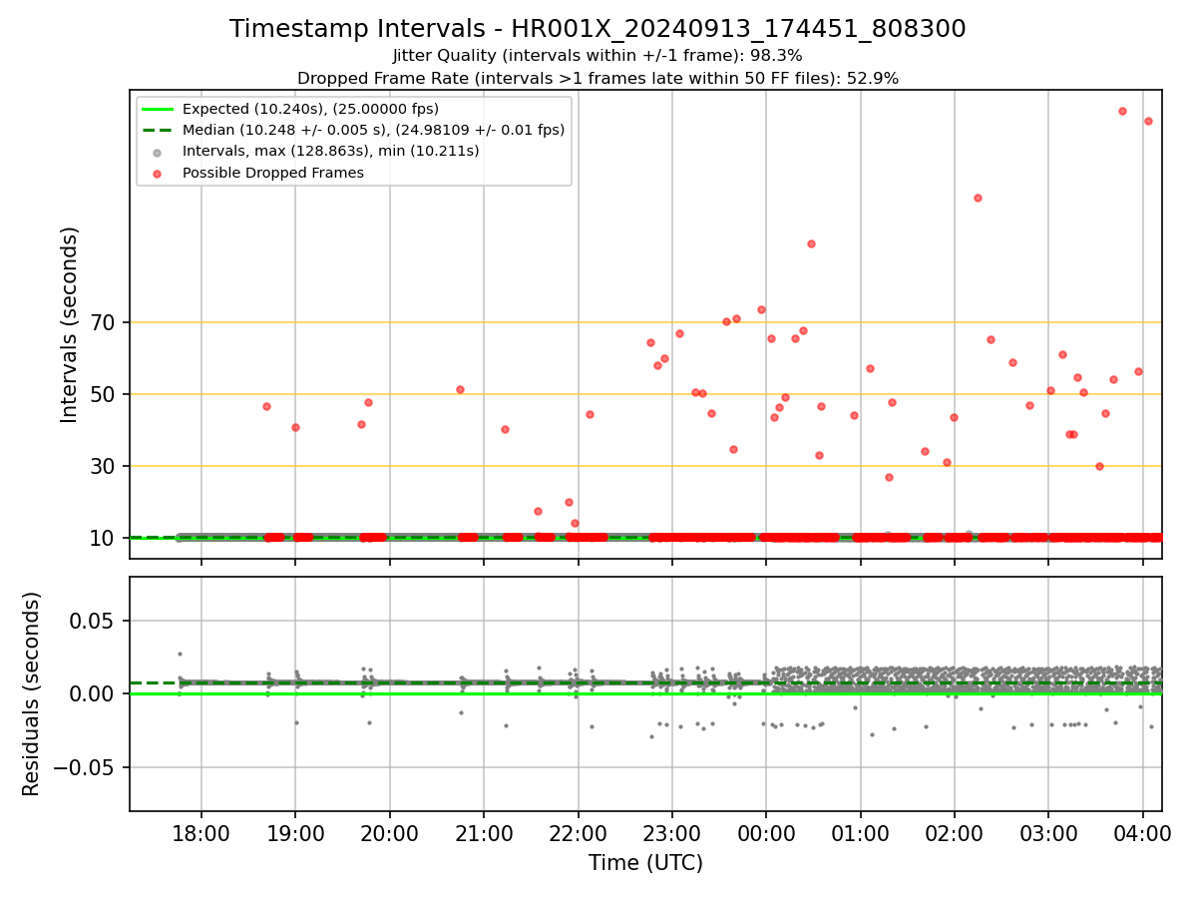Viewport: 1197px width, 898px height.
Task: Click the y-axis tick label "70"
Action: pos(105,322)
